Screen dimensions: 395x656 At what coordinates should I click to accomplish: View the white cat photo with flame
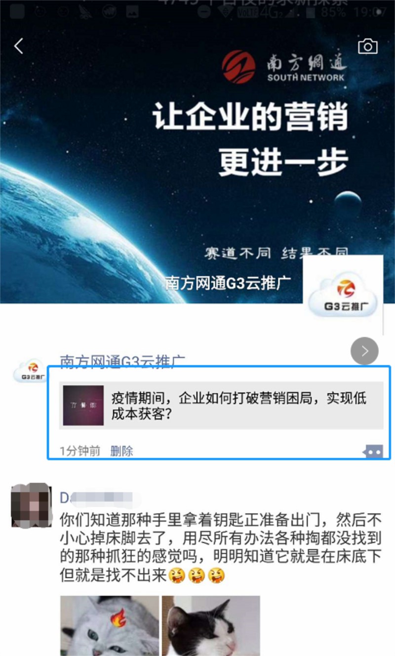[110, 626]
